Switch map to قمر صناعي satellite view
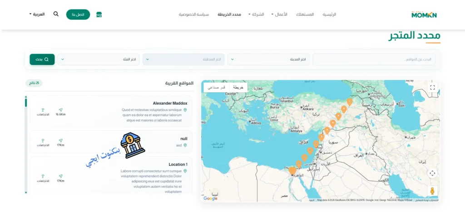The height and width of the screenshot is (212, 465). (x=216, y=87)
